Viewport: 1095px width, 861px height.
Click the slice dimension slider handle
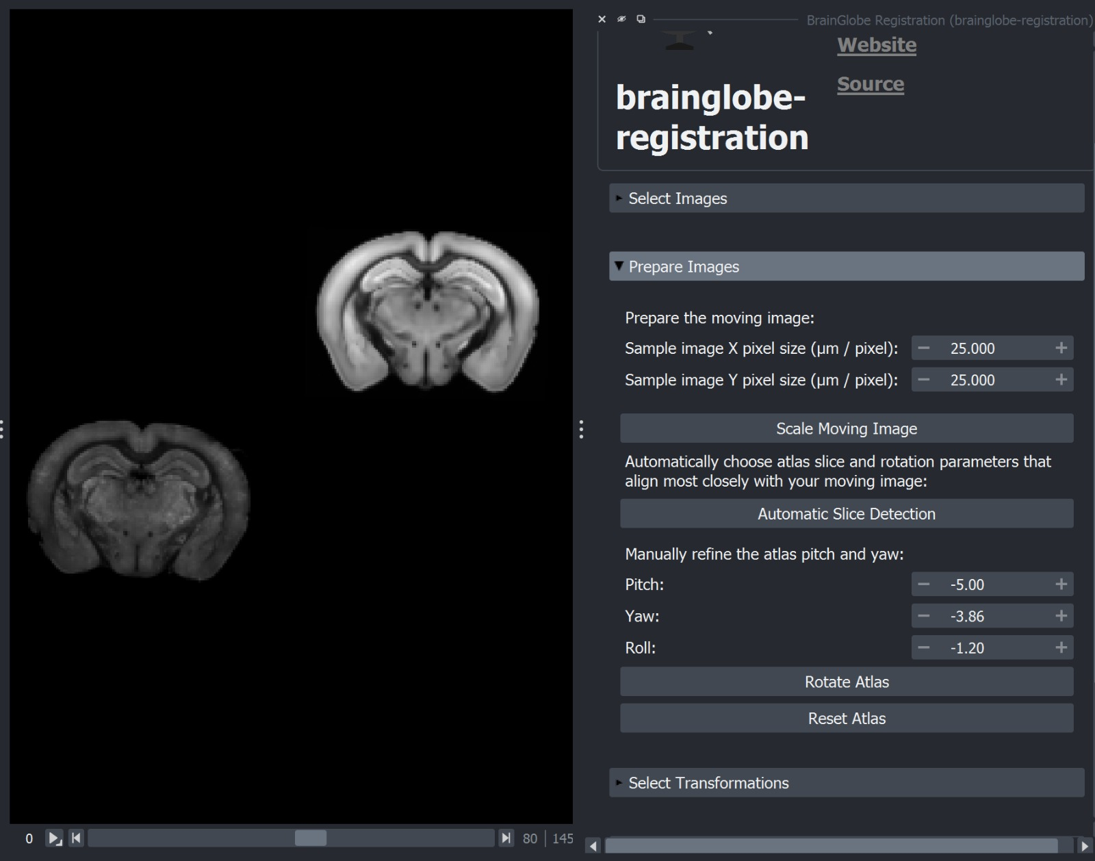311,838
